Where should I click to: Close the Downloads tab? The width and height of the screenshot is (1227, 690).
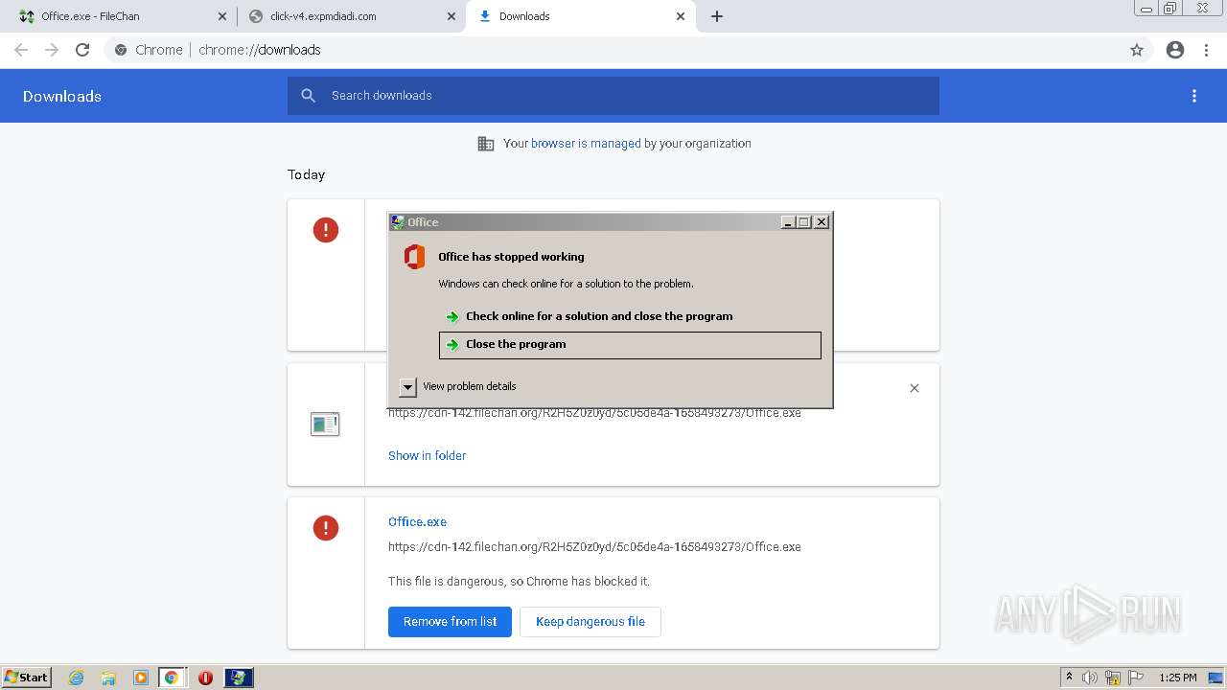point(681,16)
